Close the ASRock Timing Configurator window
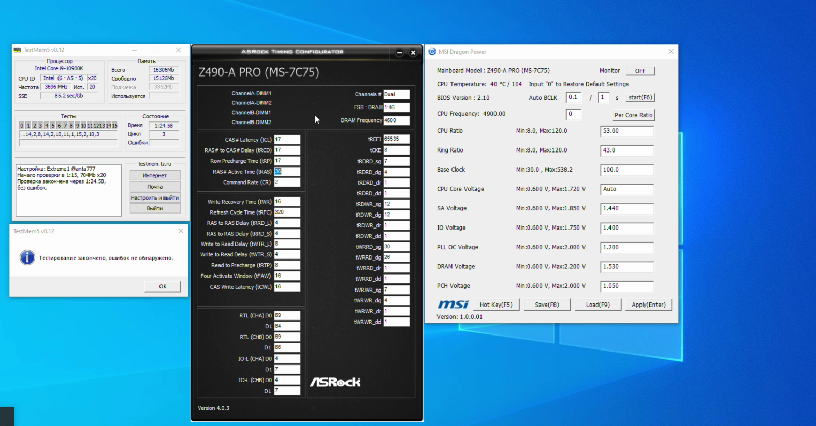 coord(413,52)
